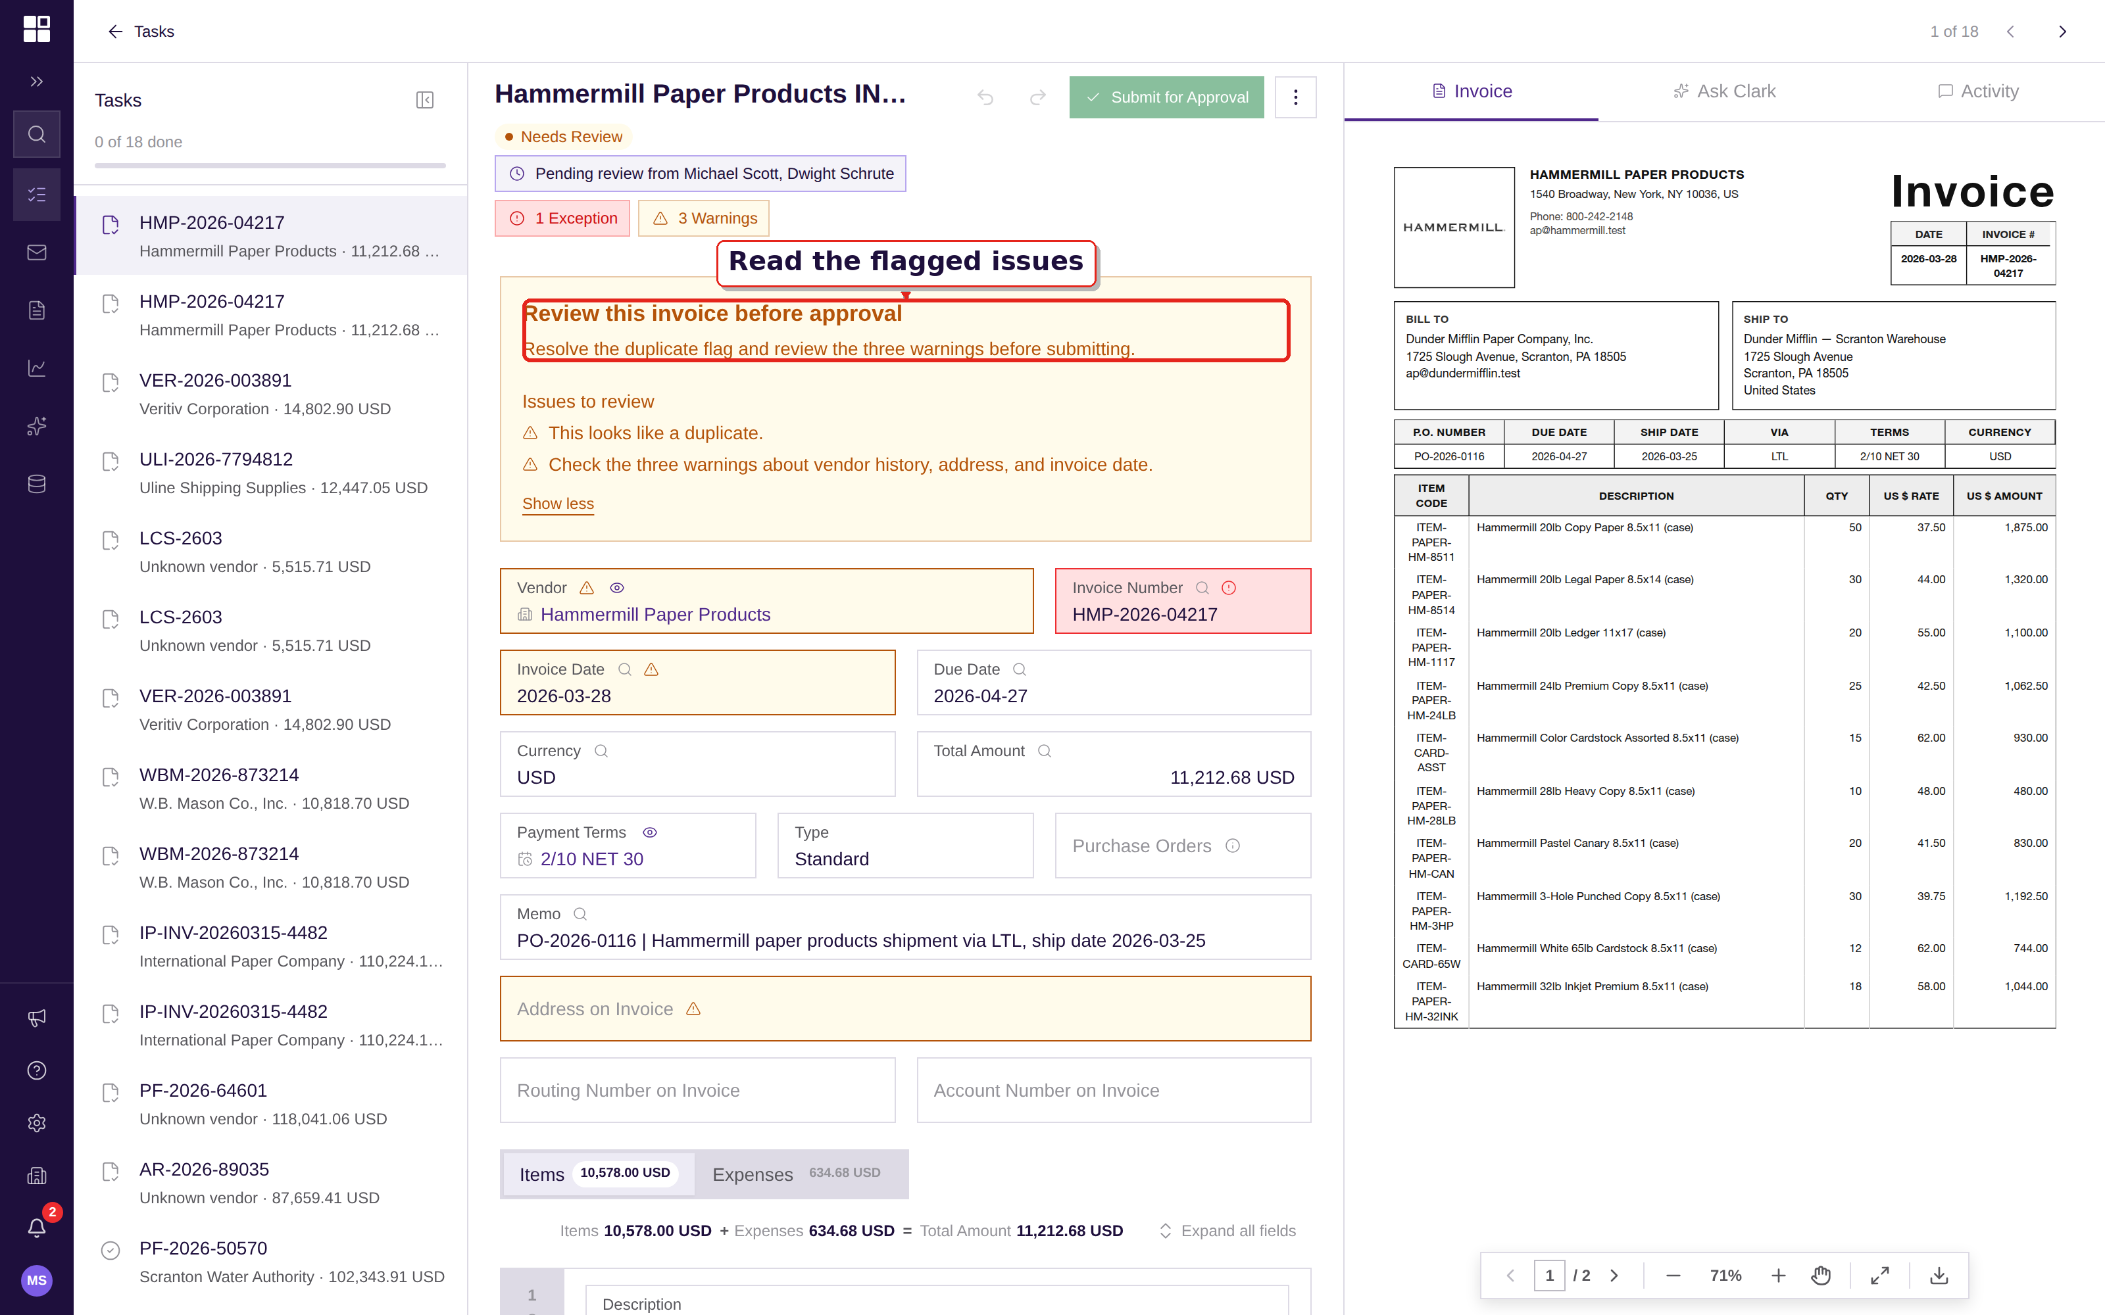
Task: Click the redo arrow icon
Action: 1038,97
